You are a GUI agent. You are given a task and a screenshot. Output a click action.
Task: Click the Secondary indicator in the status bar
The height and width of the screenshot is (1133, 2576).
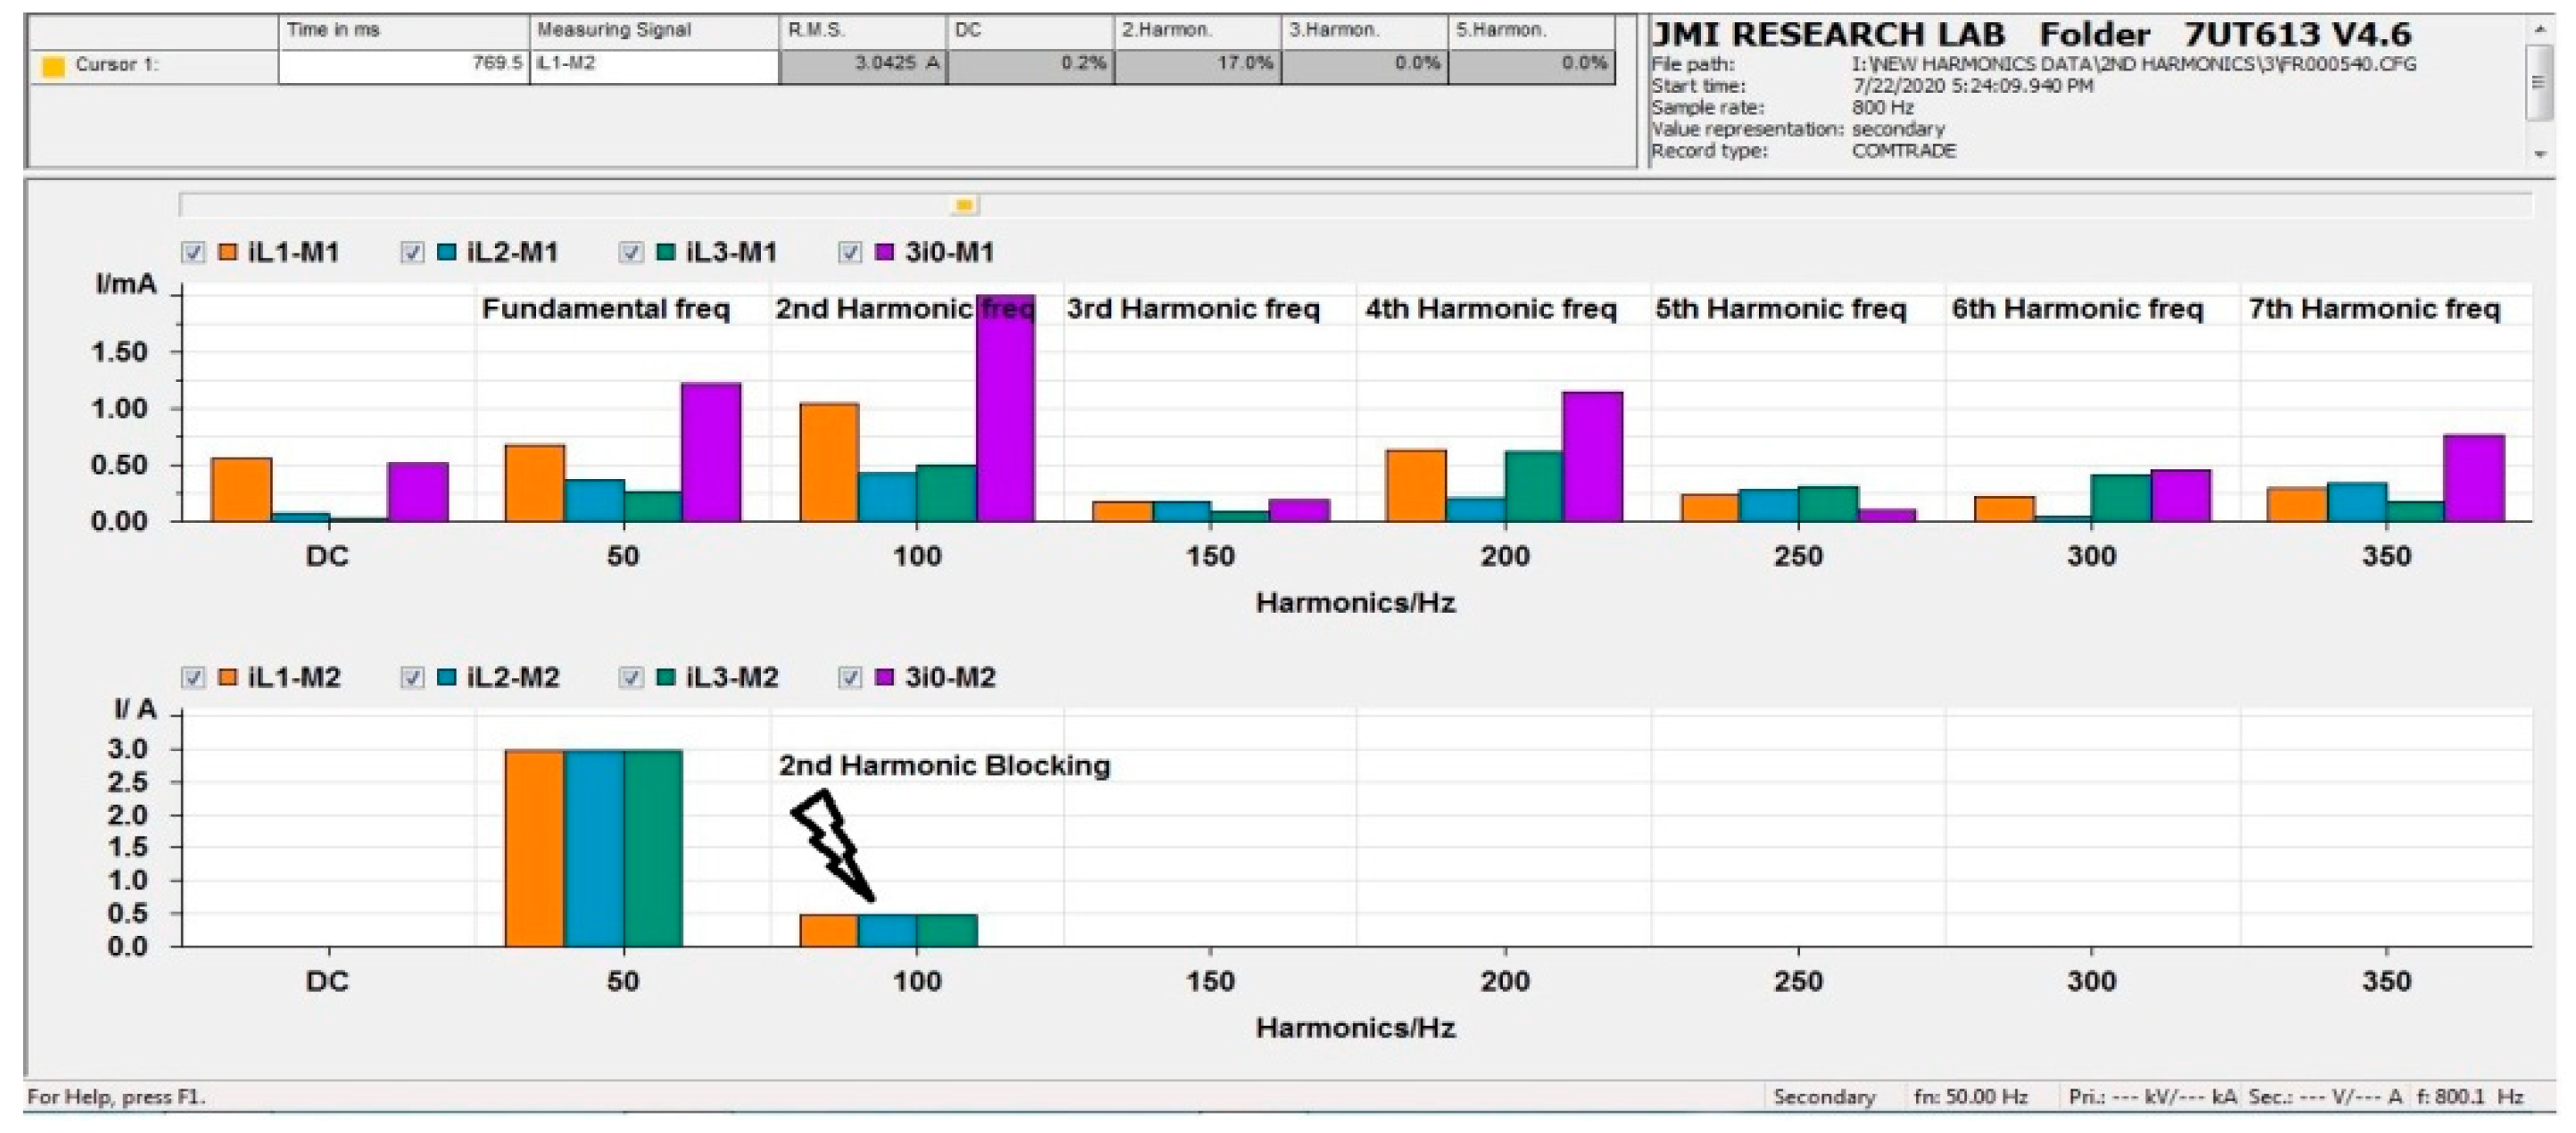coord(1823,1096)
